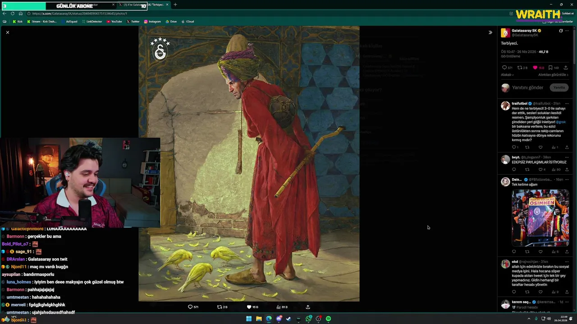Screen dimensions: 577x324
Task: Share traifutbol's comment
Action: [x=567, y=147]
